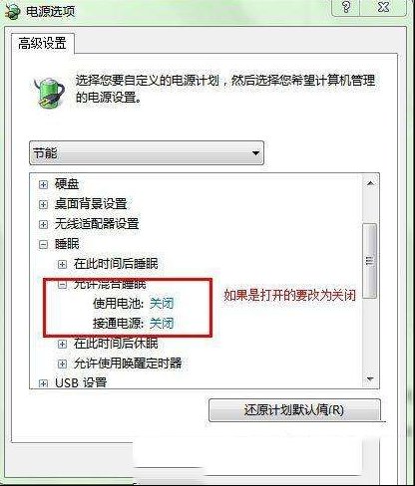Expand 允许使用唤醒定时器 plus box
The width and height of the screenshot is (415, 486).
point(62,364)
